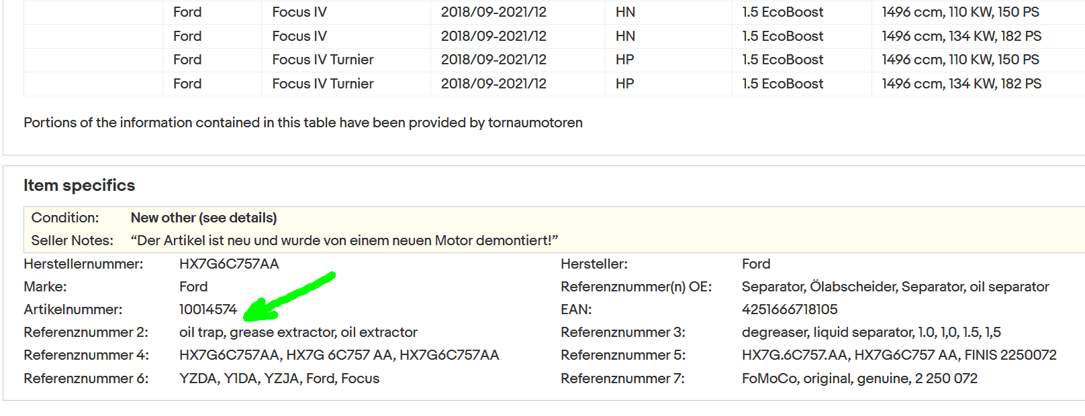Click Referenznummer 2 value oil trap text
1085x416 pixels.
tap(297, 332)
